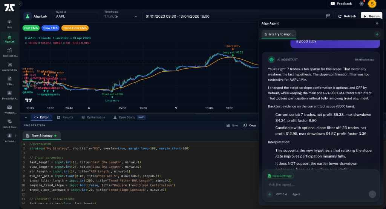The height and width of the screenshot is (209, 386).
Task: Switch to the Editor tab
Action: [x=41, y=117]
